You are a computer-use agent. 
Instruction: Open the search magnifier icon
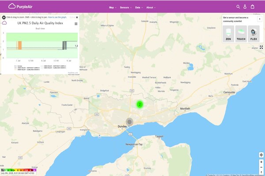[238, 7]
